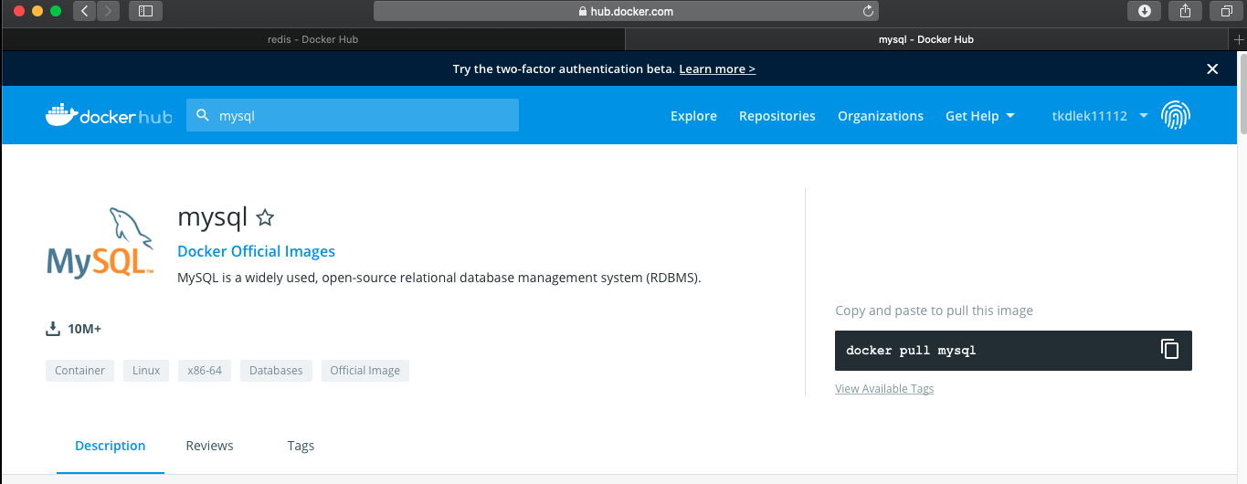Click the Safari back navigation arrow
Screen dimensions: 1247x484
tap(85, 11)
